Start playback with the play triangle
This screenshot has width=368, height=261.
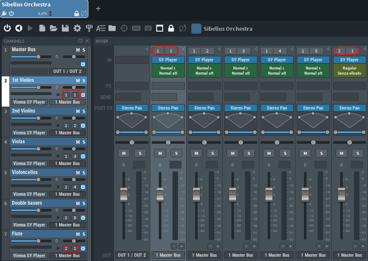[30, 29]
